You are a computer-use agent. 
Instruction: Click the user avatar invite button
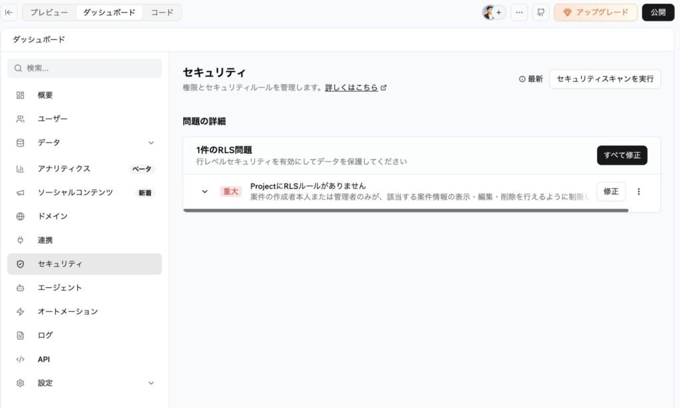click(493, 13)
